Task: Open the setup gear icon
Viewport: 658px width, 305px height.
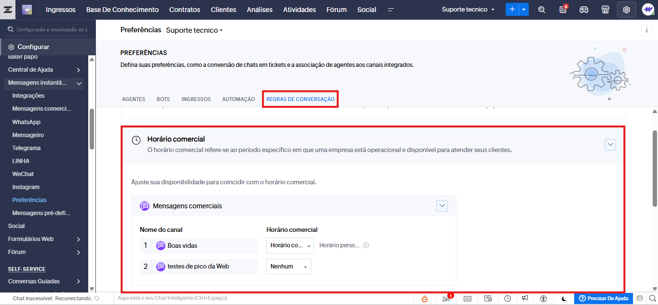Action: tap(626, 10)
